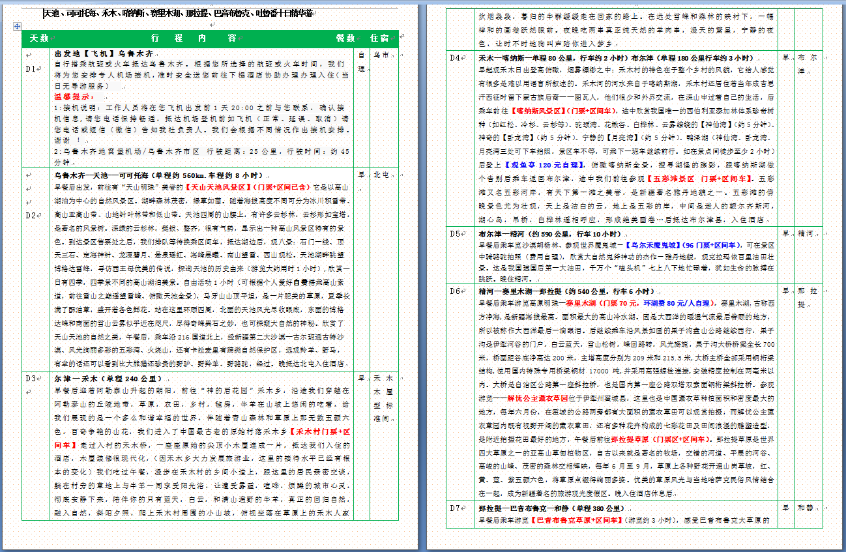Click the table move handle icon

tap(16, 25)
